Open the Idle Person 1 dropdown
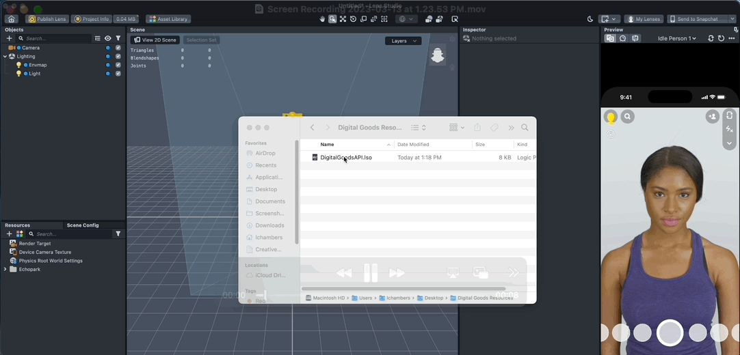This screenshot has height=355, width=740. [x=676, y=39]
